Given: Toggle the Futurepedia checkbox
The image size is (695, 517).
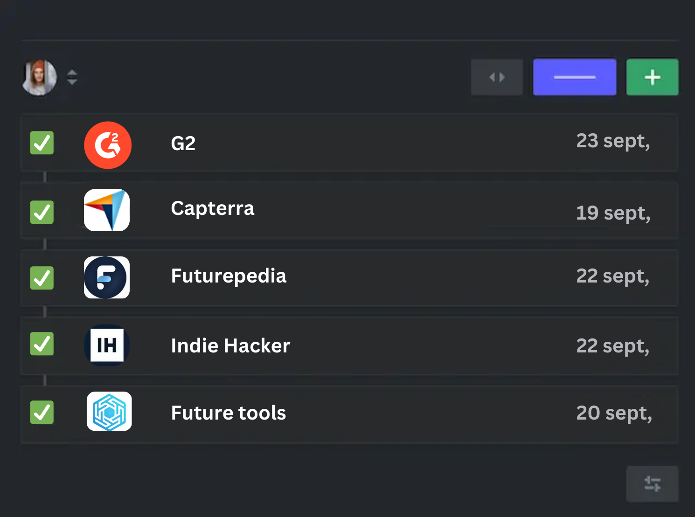Looking at the screenshot, I should [42, 278].
